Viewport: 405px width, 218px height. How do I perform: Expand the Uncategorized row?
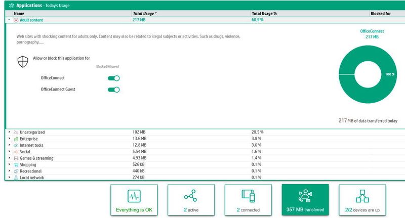click(x=9, y=132)
